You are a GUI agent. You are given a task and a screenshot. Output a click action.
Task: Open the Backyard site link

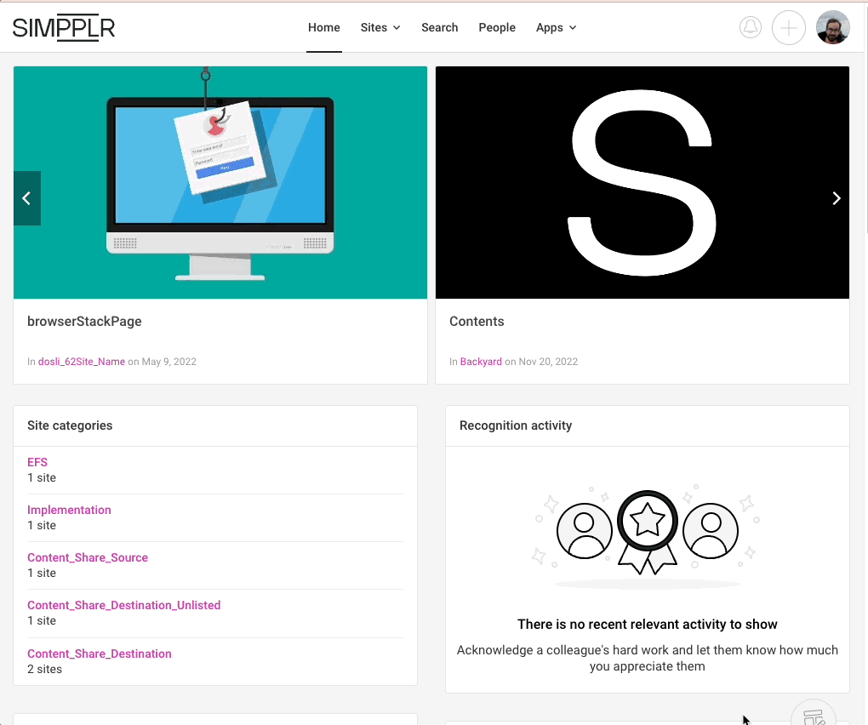(x=481, y=362)
